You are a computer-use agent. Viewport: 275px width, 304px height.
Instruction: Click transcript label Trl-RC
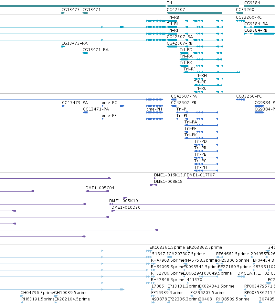[200, 89]
